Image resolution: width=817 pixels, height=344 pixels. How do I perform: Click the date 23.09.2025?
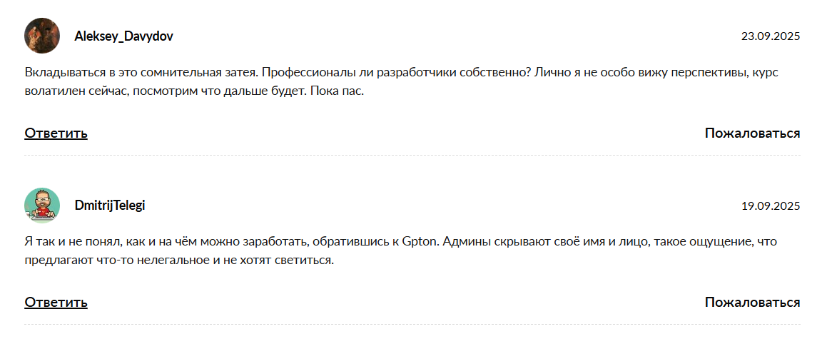(x=771, y=36)
